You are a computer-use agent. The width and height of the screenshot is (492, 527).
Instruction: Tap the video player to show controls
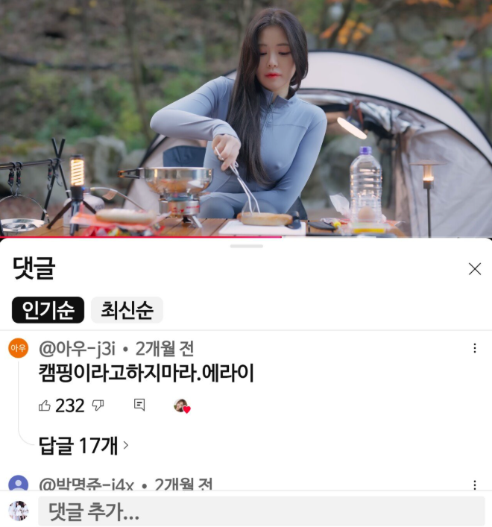246,118
